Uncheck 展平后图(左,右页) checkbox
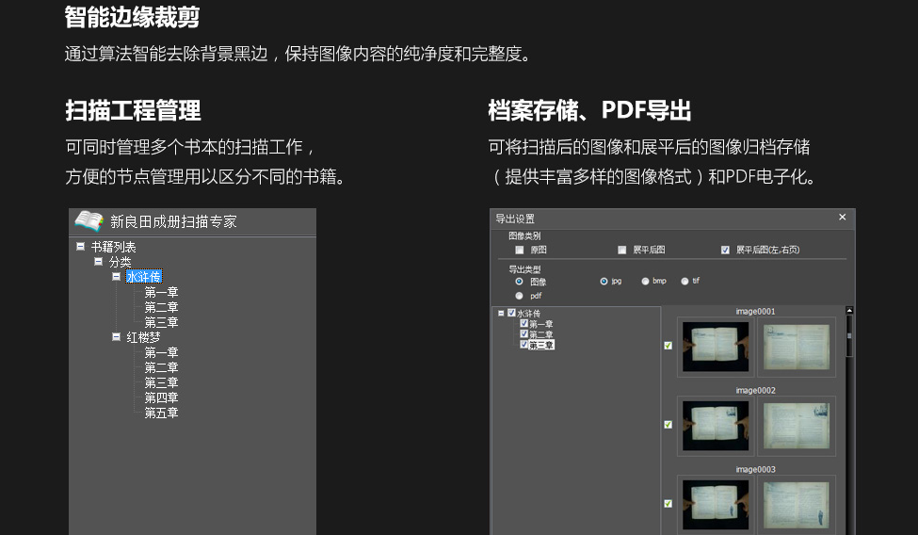 click(x=725, y=251)
